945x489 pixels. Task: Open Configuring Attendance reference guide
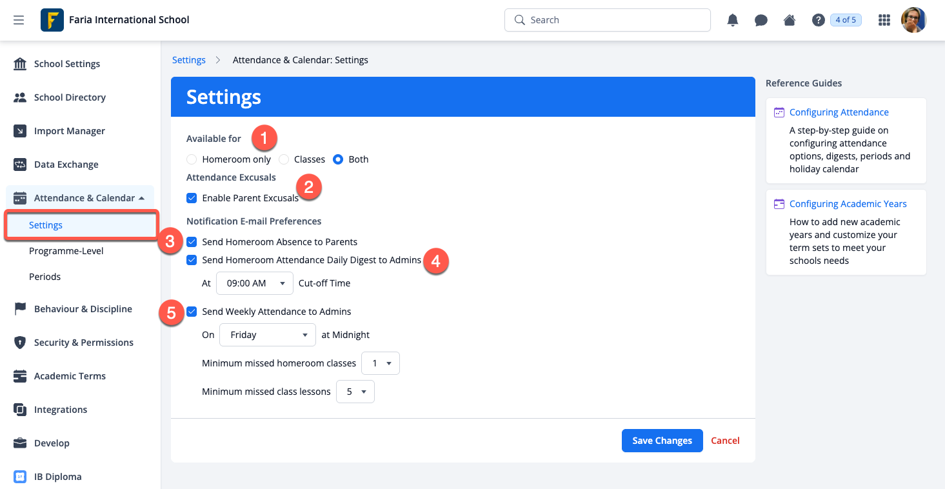coord(839,112)
